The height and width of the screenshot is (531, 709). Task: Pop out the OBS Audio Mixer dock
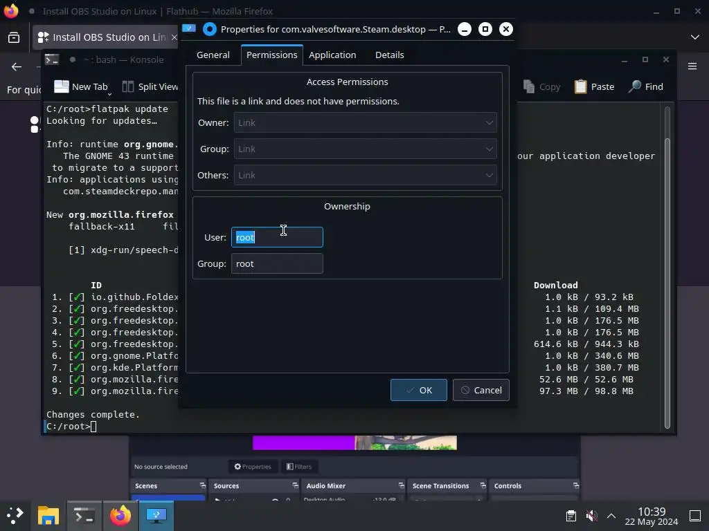(x=401, y=486)
